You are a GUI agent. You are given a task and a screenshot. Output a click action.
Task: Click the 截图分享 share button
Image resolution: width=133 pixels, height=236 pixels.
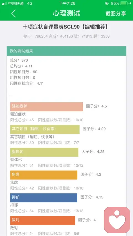point(116,14)
